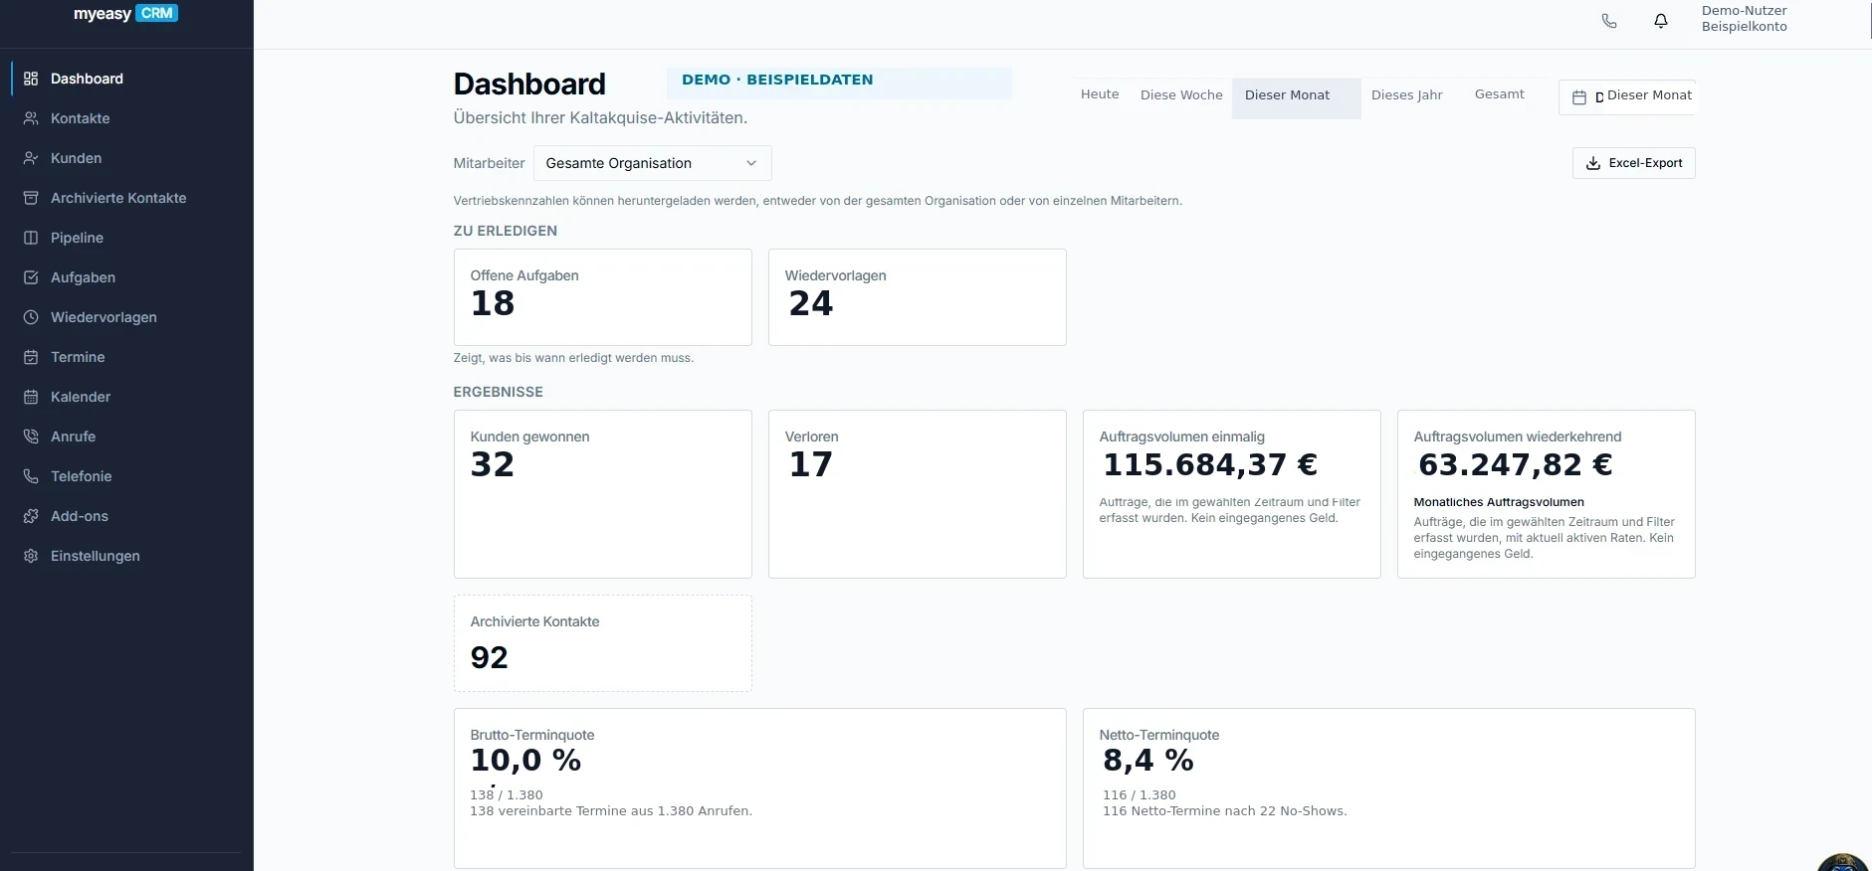The image size is (1872, 871).
Task: Click the phone icon in top bar
Action: click(1609, 21)
